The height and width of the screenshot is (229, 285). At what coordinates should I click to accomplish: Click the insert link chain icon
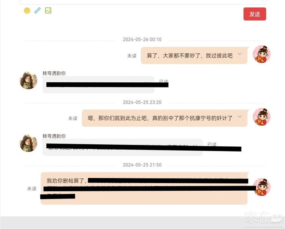coord(37,10)
